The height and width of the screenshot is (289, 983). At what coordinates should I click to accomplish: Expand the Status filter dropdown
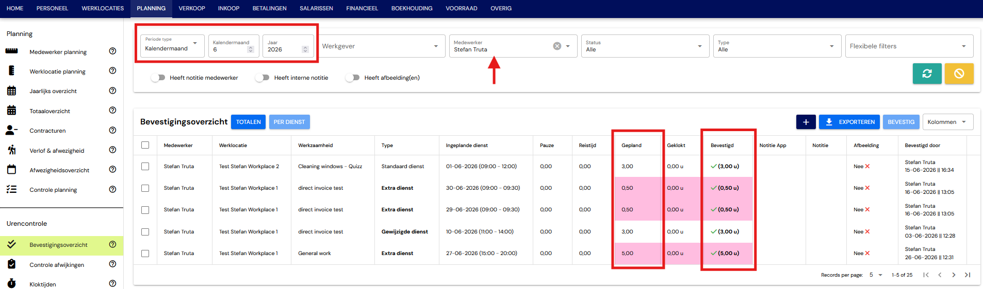point(644,46)
